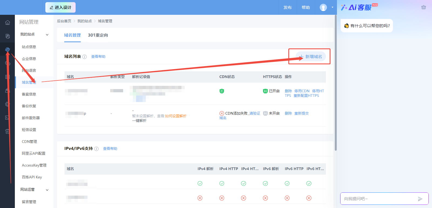Click the CDN状态 column header
This screenshot has width=432, height=208.
click(227, 77)
